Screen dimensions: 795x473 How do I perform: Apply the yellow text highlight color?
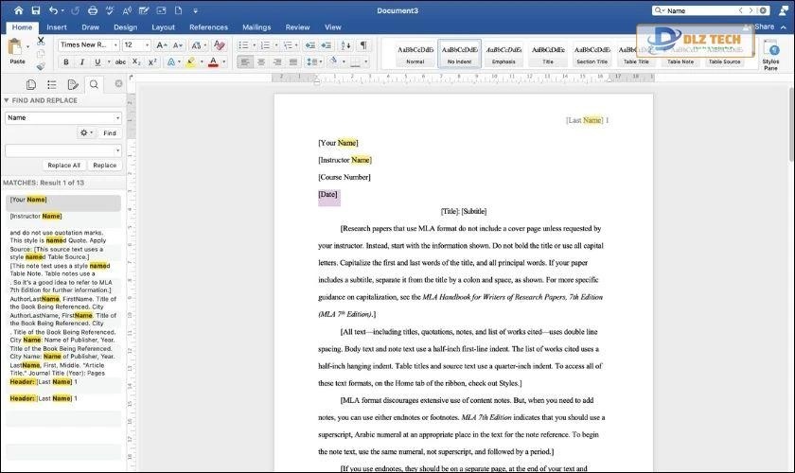pyautogui.click(x=190, y=62)
